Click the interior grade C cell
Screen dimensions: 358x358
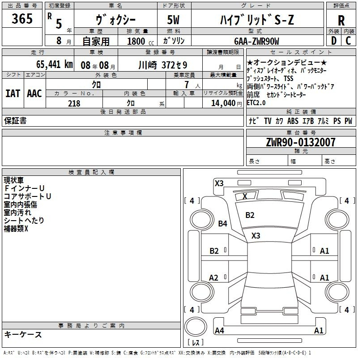point(349,41)
